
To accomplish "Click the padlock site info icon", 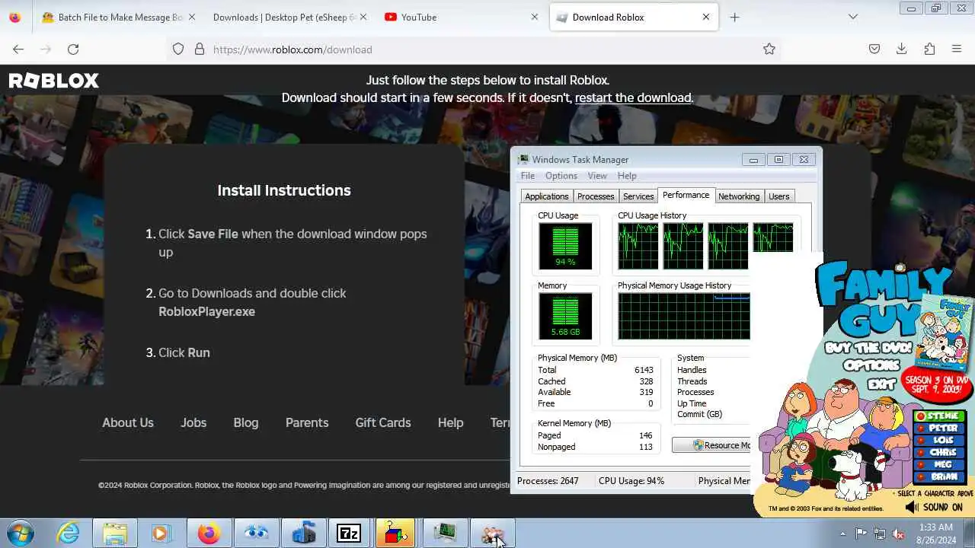I will point(200,49).
